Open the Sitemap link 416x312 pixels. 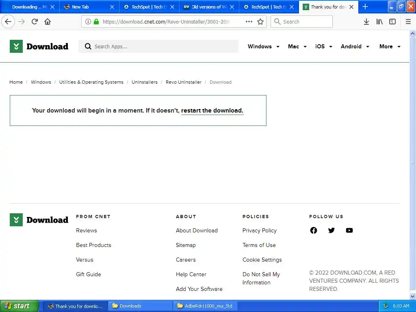186,245
